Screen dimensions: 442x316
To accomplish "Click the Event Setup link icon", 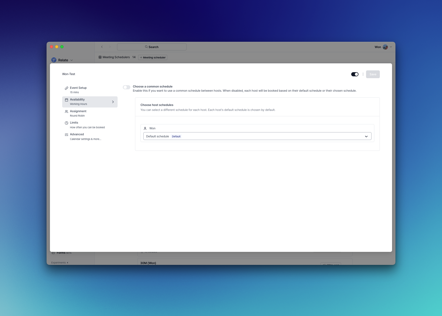I will click(66, 88).
